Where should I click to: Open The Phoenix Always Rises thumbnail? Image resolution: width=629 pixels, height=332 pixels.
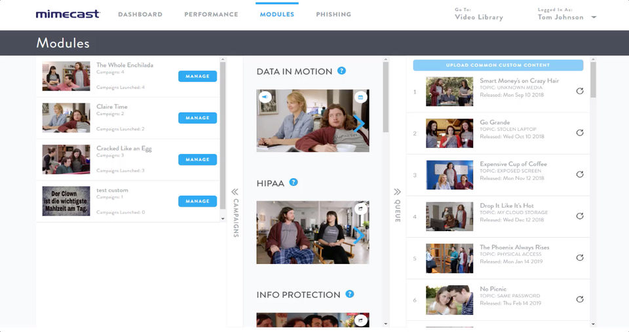tap(449, 259)
